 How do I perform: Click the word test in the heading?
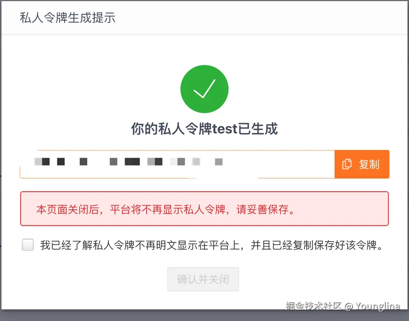[225, 129]
